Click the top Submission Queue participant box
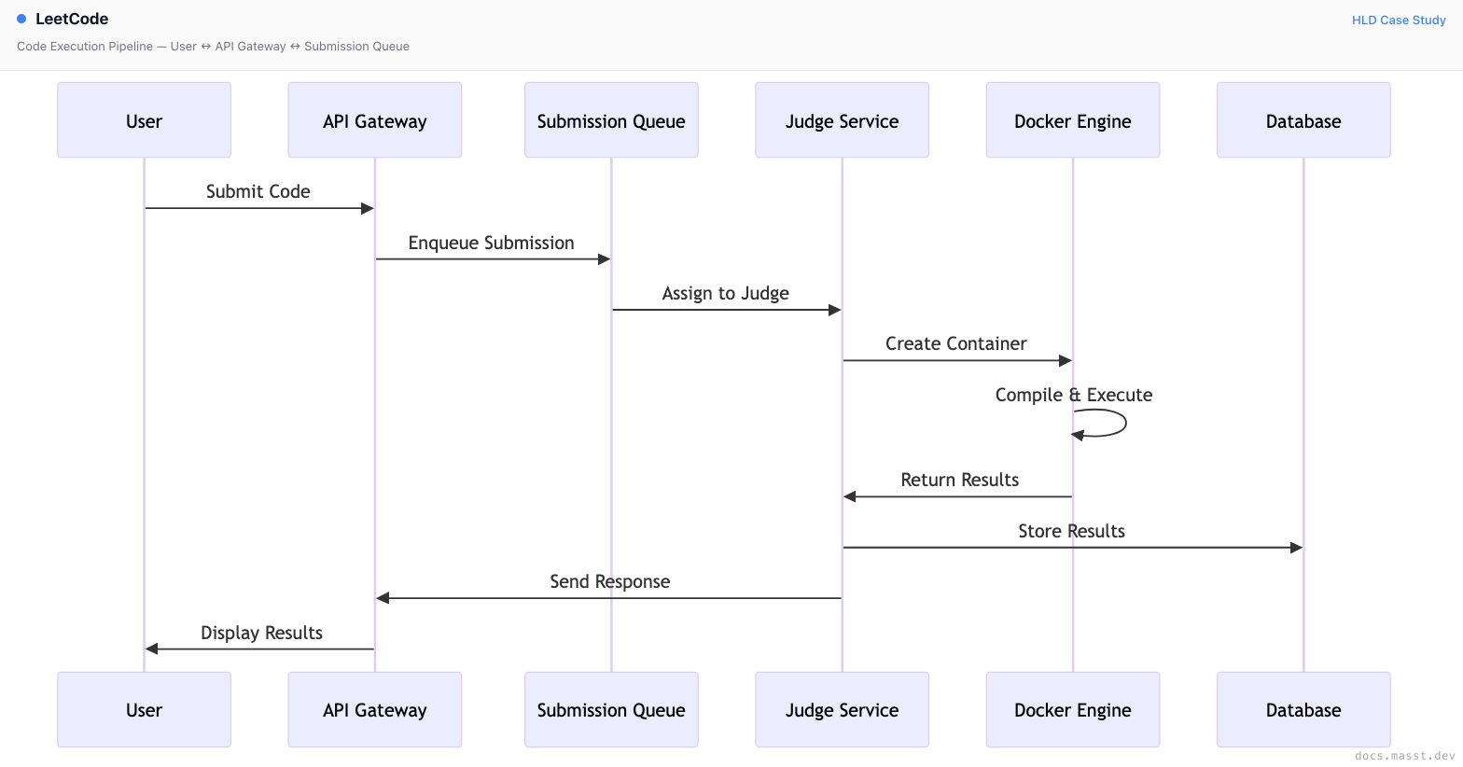This screenshot has height=767, width=1463. 611,120
